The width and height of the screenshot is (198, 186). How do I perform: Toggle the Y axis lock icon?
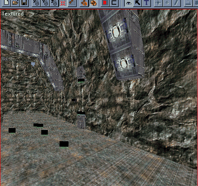[x=45, y=3]
